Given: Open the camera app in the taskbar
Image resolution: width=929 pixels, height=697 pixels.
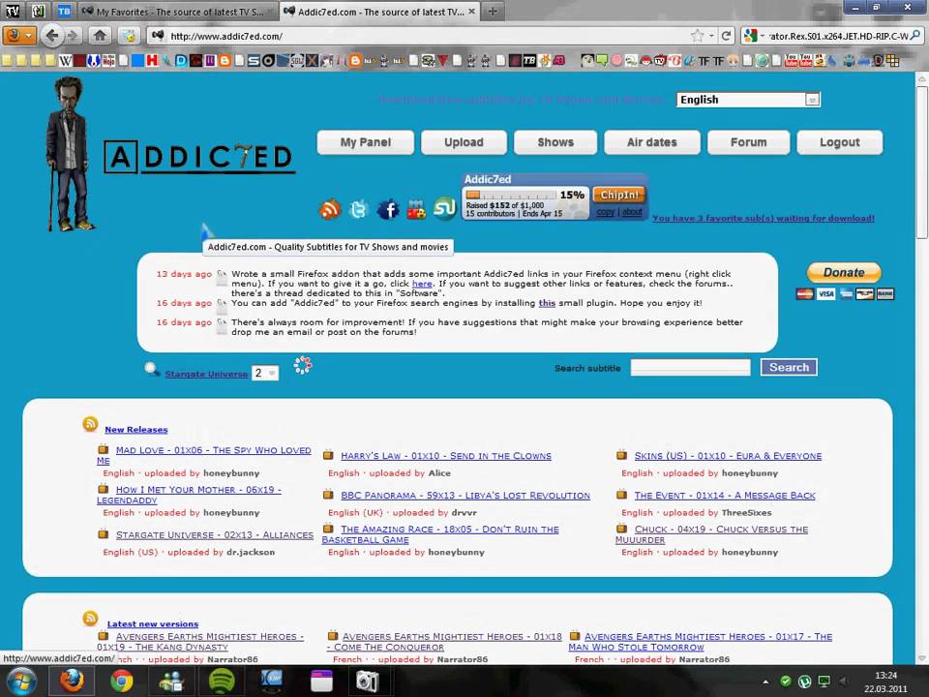Looking at the screenshot, I should pos(367,681).
